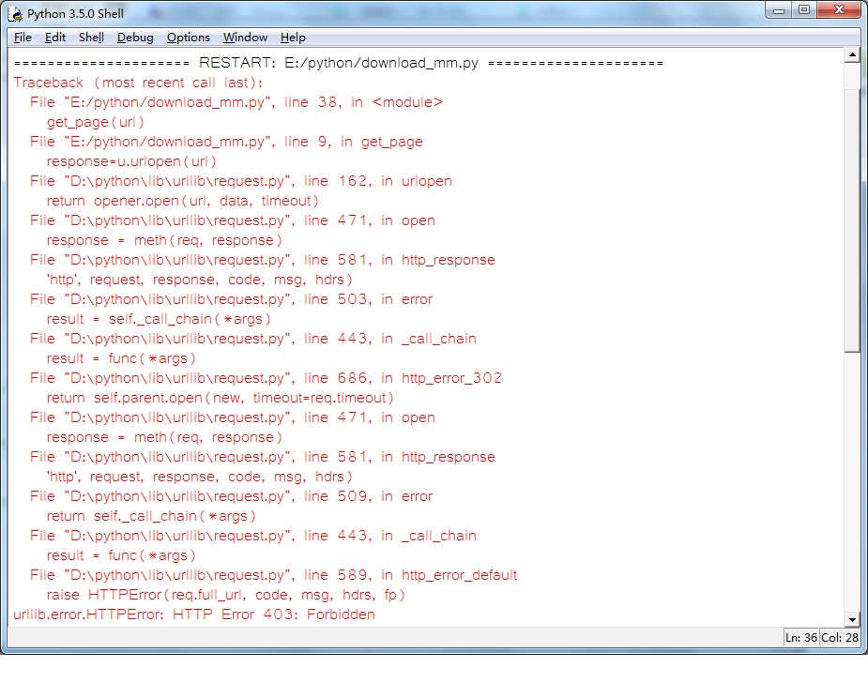Click the RESTART header line
The width and height of the screenshot is (868, 683).
338,63
